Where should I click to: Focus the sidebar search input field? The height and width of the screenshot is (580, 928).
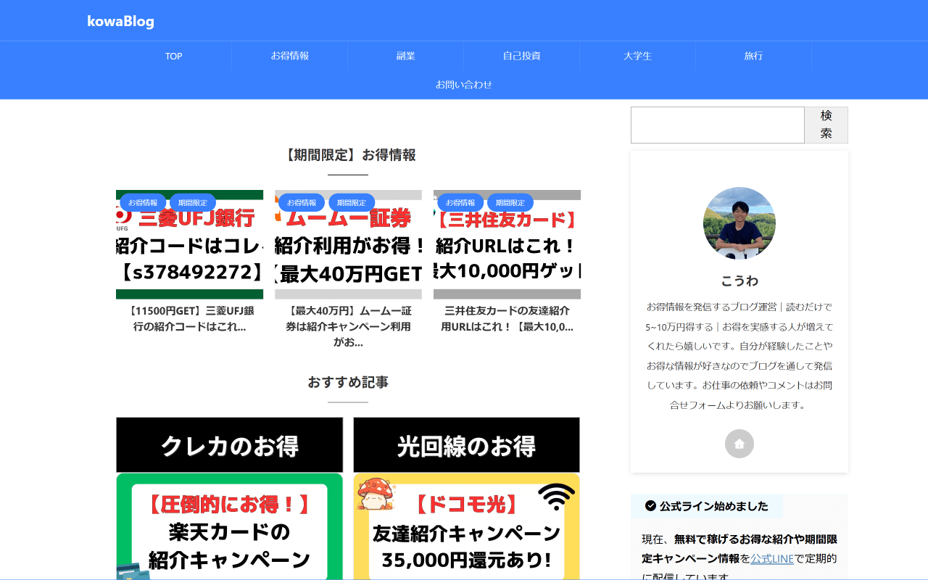click(x=718, y=125)
